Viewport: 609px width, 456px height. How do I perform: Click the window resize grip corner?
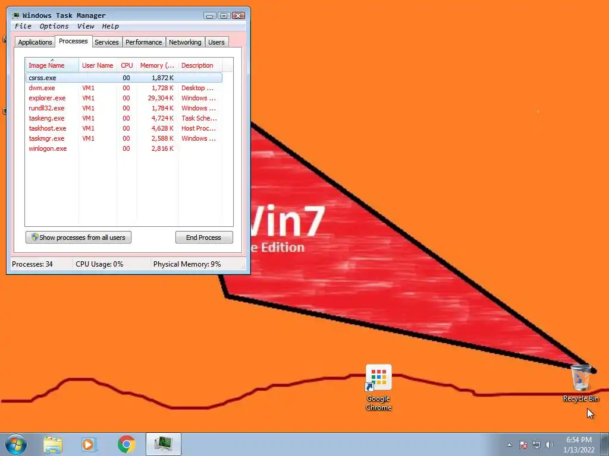pyautogui.click(x=243, y=267)
